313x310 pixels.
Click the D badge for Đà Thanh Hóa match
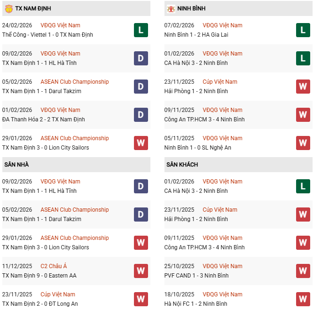(x=141, y=115)
